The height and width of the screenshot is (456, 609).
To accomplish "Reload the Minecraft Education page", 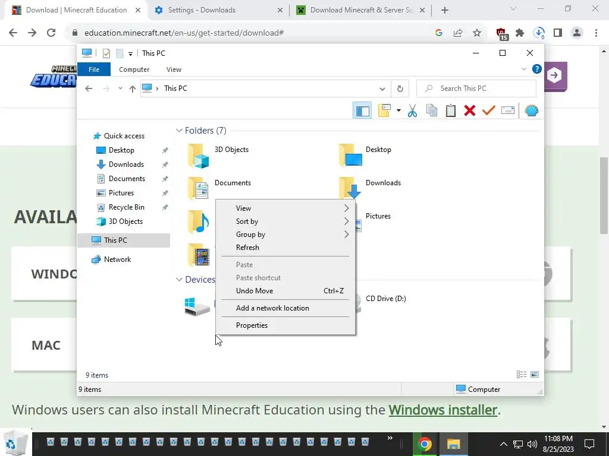I will point(51,33).
